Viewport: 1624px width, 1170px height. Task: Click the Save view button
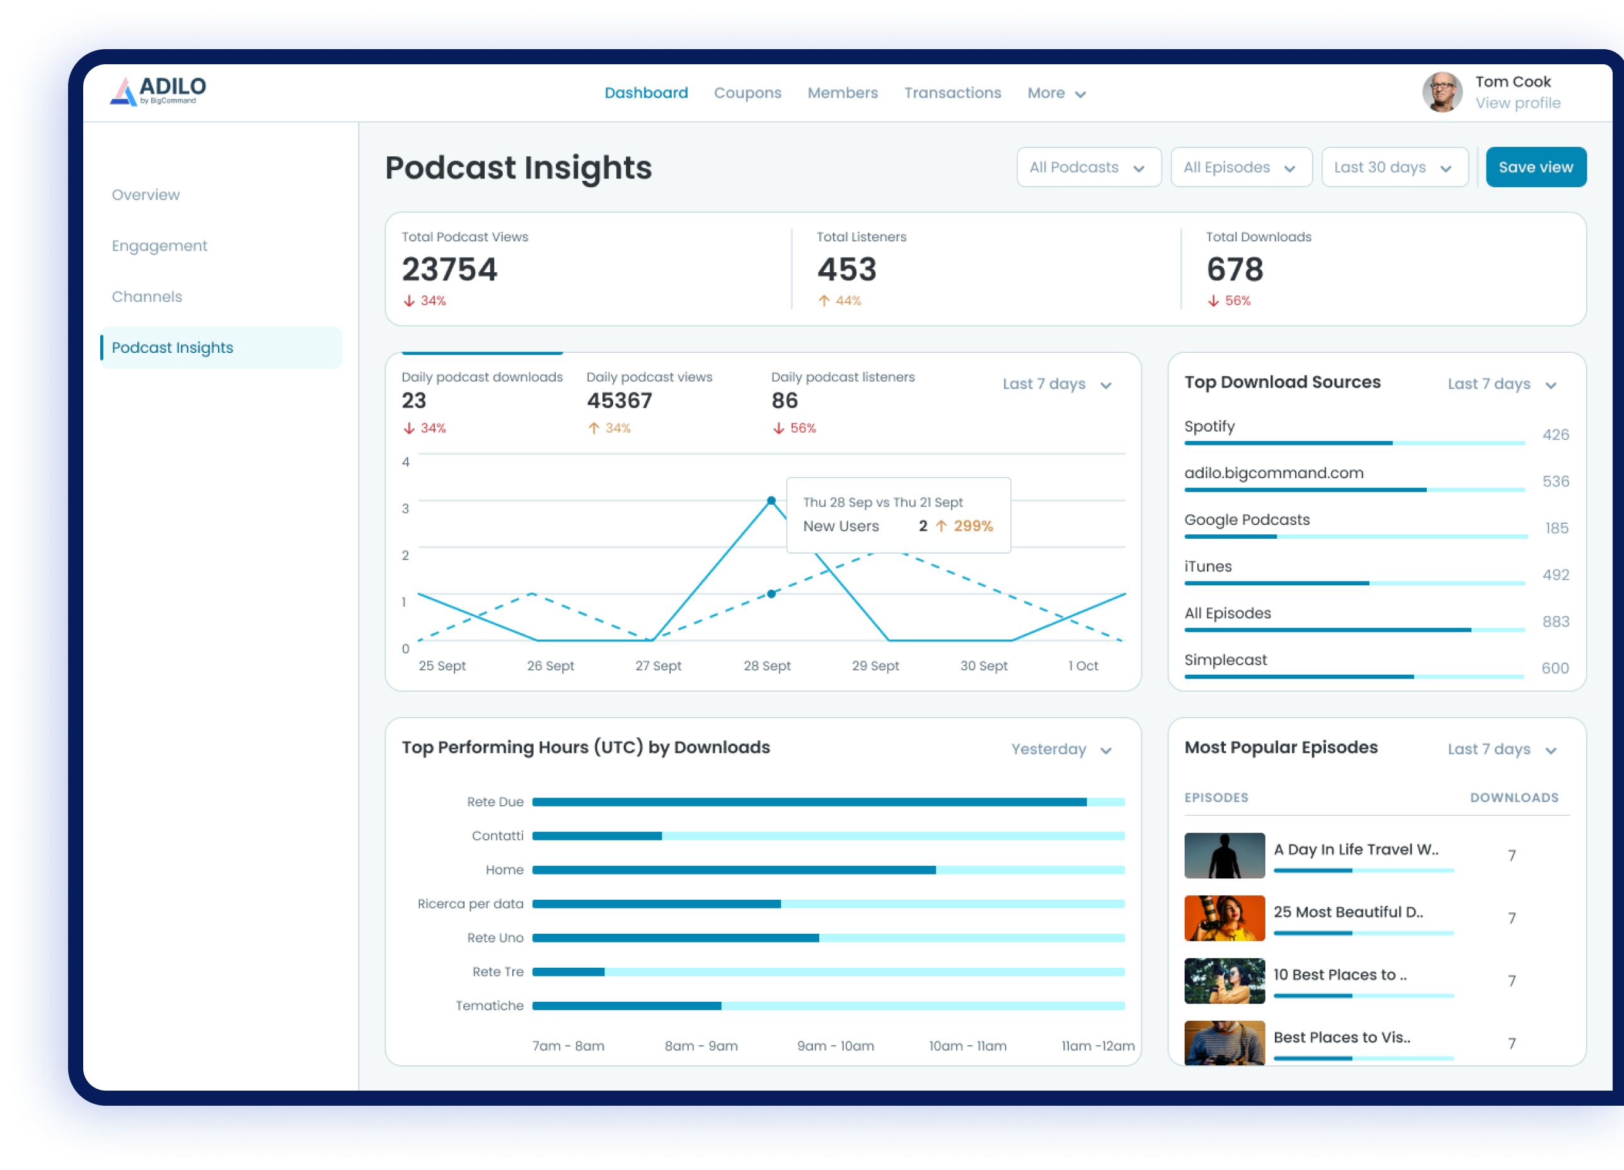1536,168
